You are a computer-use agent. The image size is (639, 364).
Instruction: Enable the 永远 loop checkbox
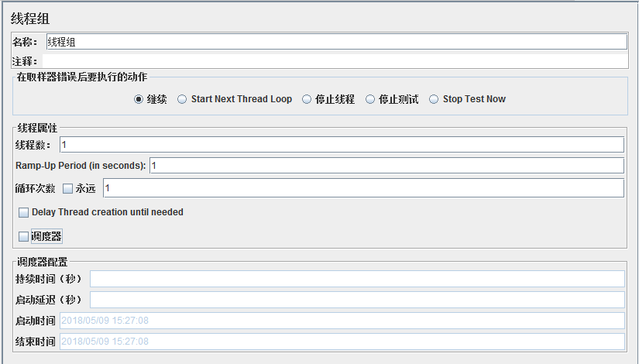(67, 188)
